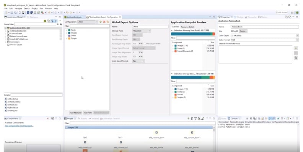The width and height of the screenshot is (303, 152).
Task: Toggle the Max Glyph Width checkbox
Action: pyautogui.click(x=145, y=44)
